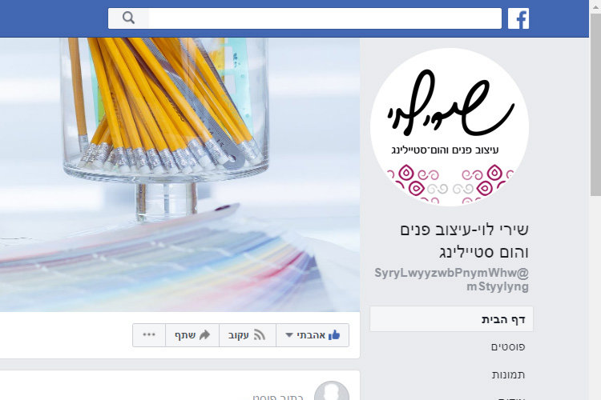Click the vertical scrollbar thumb
The height and width of the screenshot is (400, 601).
pyautogui.click(x=595, y=106)
